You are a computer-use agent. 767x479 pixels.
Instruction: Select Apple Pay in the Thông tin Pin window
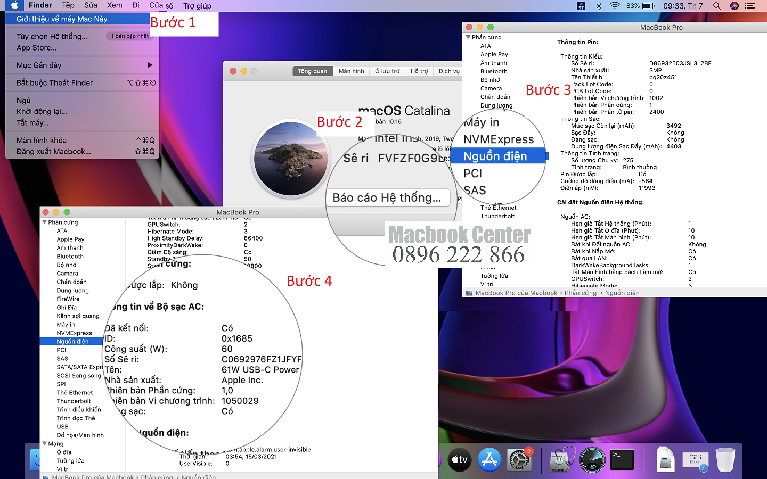click(494, 54)
